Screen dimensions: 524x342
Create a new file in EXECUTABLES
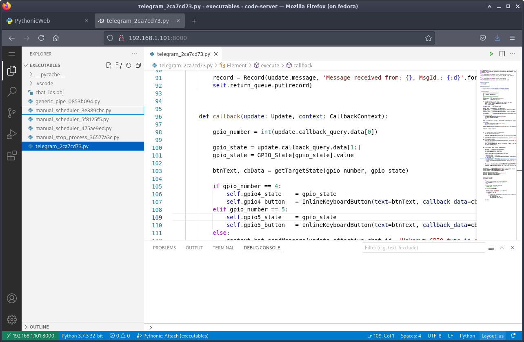pyautogui.click(x=109, y=65)
